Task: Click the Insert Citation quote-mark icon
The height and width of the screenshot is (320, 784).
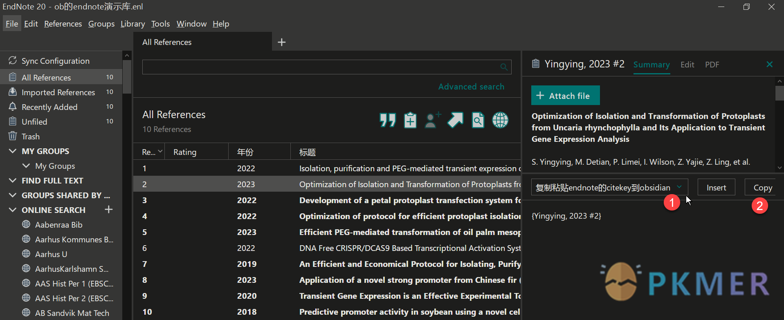Action: tap(388, 120)
